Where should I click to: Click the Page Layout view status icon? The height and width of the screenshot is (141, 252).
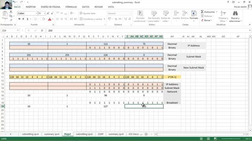point(208,139)
